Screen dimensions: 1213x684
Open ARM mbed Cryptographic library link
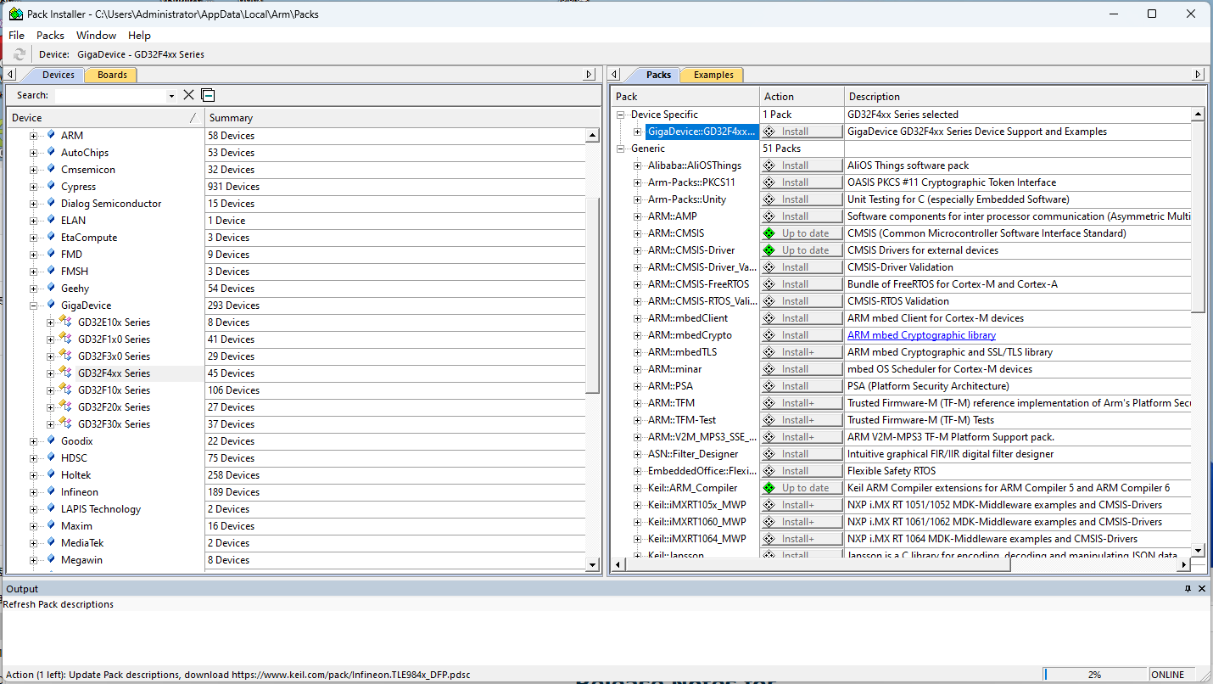(x=921, y=335)
